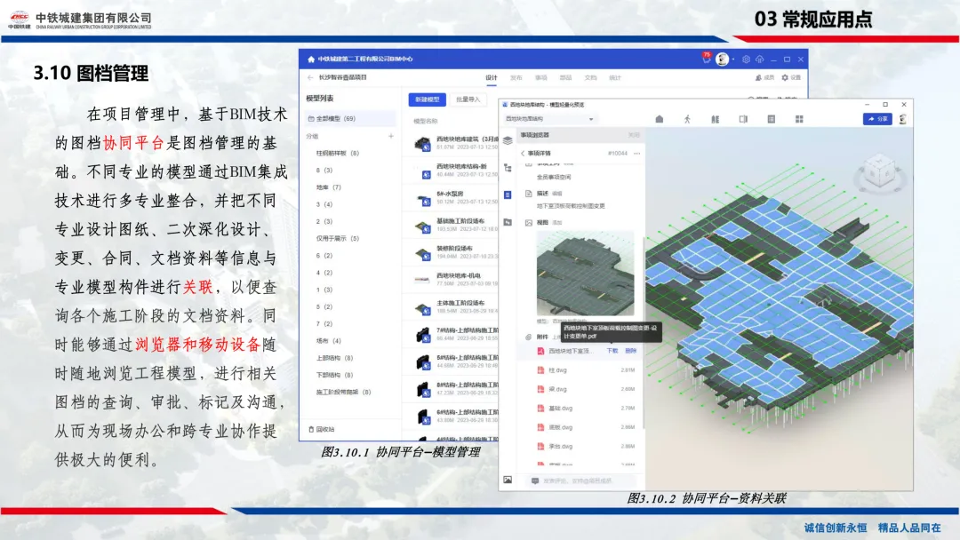Switch to the 统计 tab
The image size is (960, 540).
click(615, 77)
